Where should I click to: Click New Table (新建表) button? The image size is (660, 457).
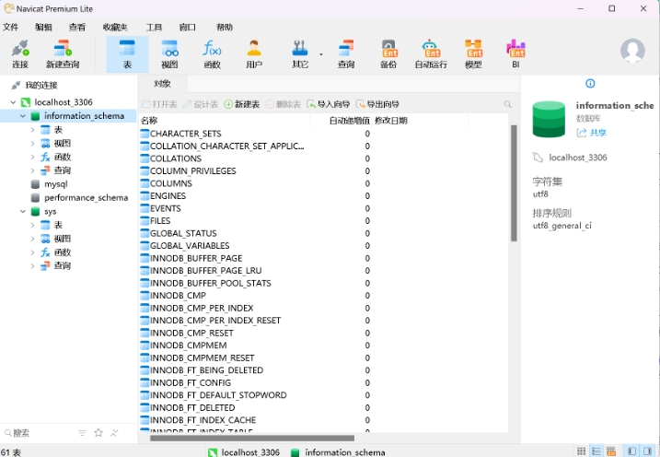click(x=241, y=104)
